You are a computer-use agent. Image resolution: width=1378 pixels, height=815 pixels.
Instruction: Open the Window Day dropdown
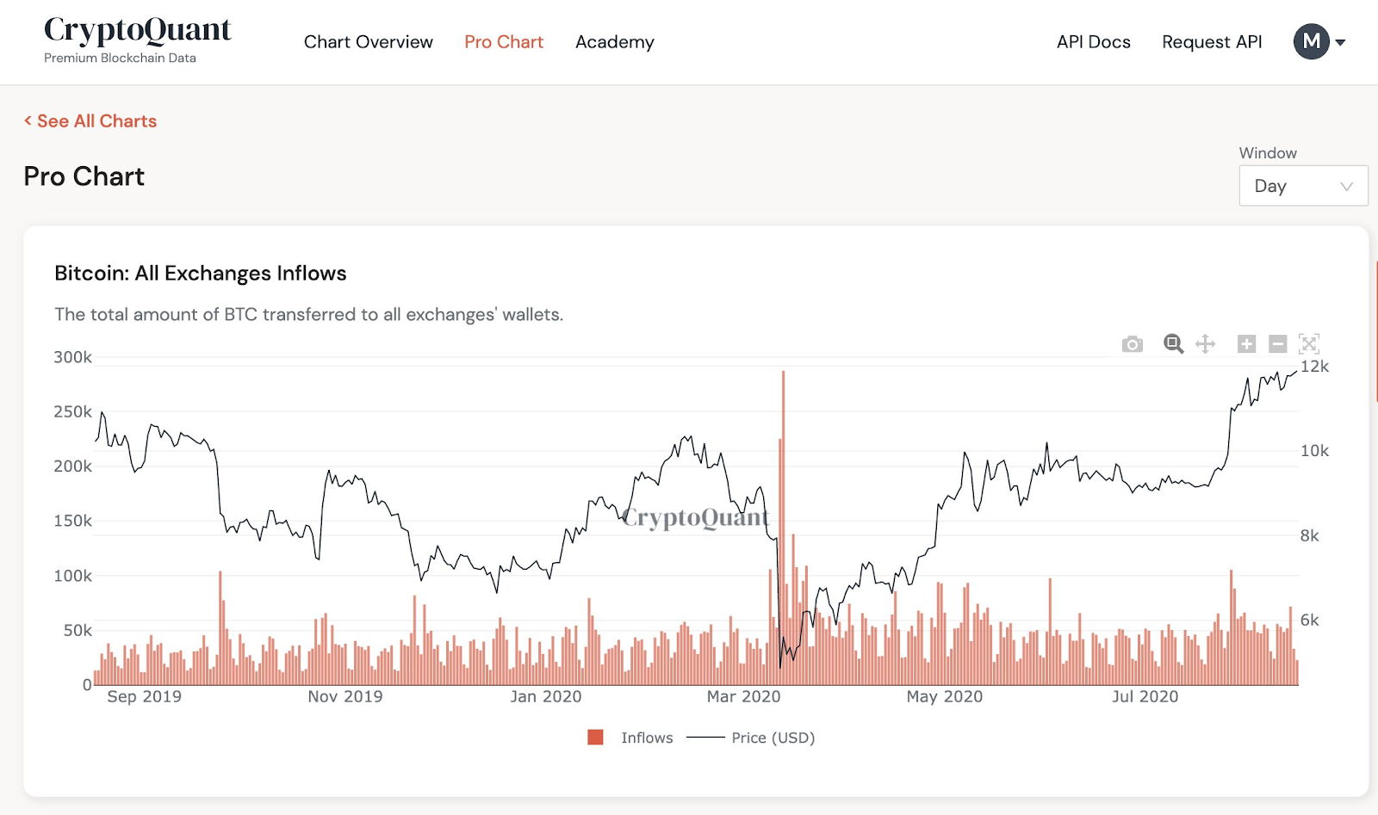pyautogui.click(x=1302, y=186)
